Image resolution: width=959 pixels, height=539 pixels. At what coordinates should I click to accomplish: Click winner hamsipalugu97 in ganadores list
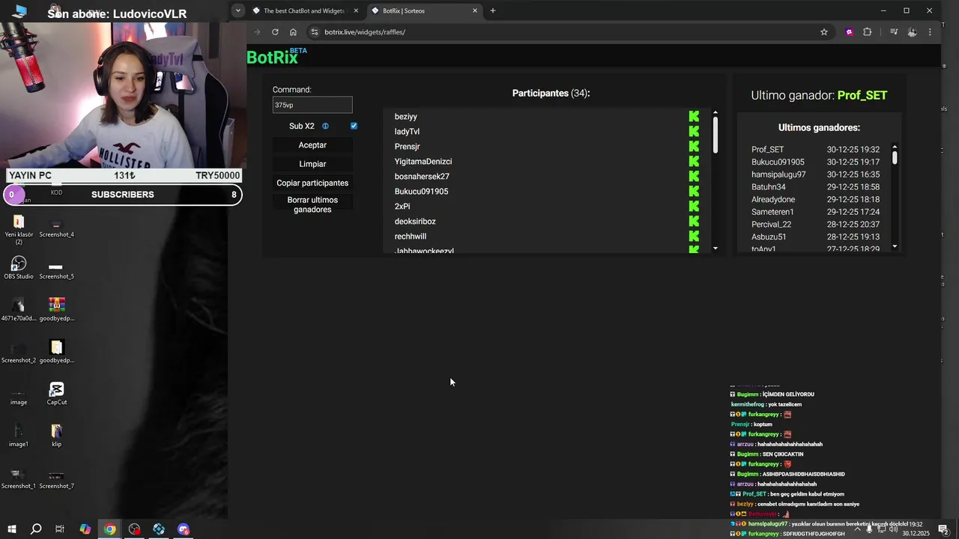[x=778, y=174]
